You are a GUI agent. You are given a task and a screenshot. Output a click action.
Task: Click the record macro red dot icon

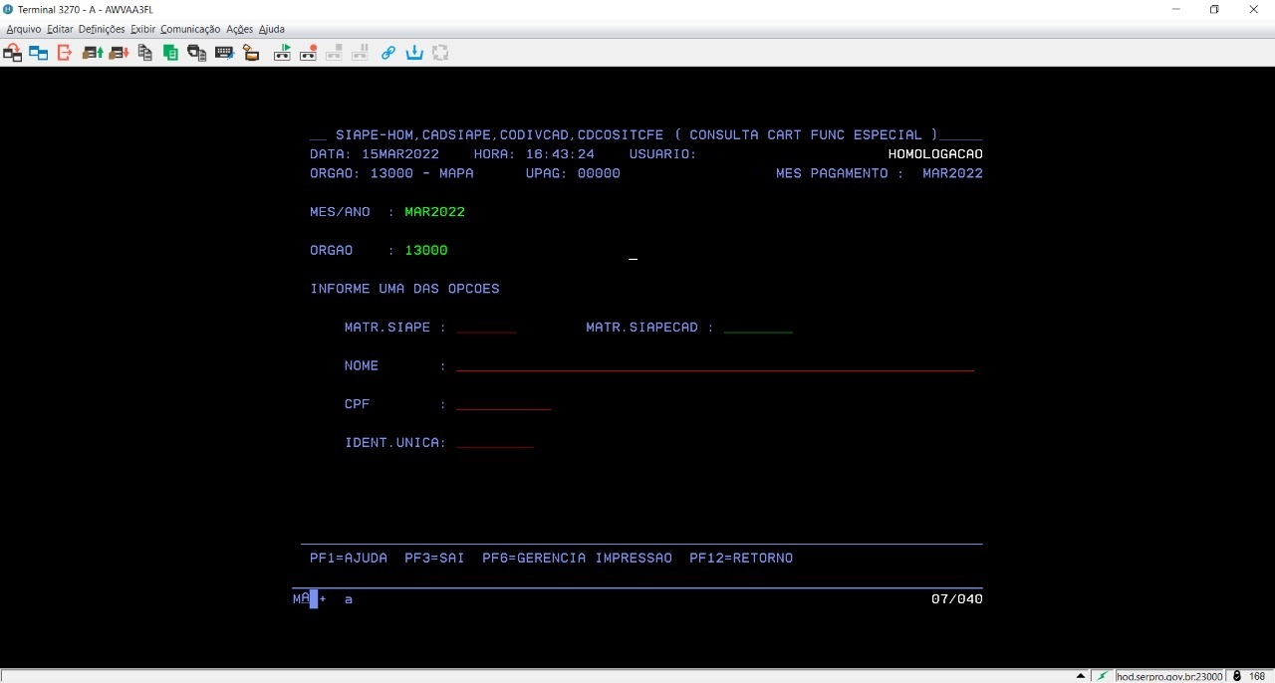[308, 53]
